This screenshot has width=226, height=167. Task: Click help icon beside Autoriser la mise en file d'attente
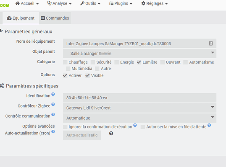pos(209,125)
